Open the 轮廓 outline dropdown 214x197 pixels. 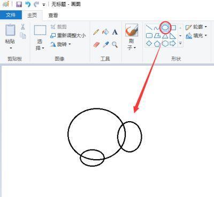pyautogui.click(x=196, y=27)
